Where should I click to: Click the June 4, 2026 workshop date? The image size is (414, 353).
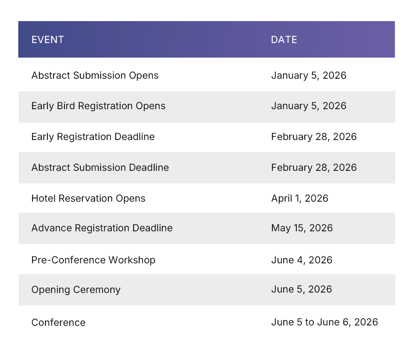(x=302, y=260)
